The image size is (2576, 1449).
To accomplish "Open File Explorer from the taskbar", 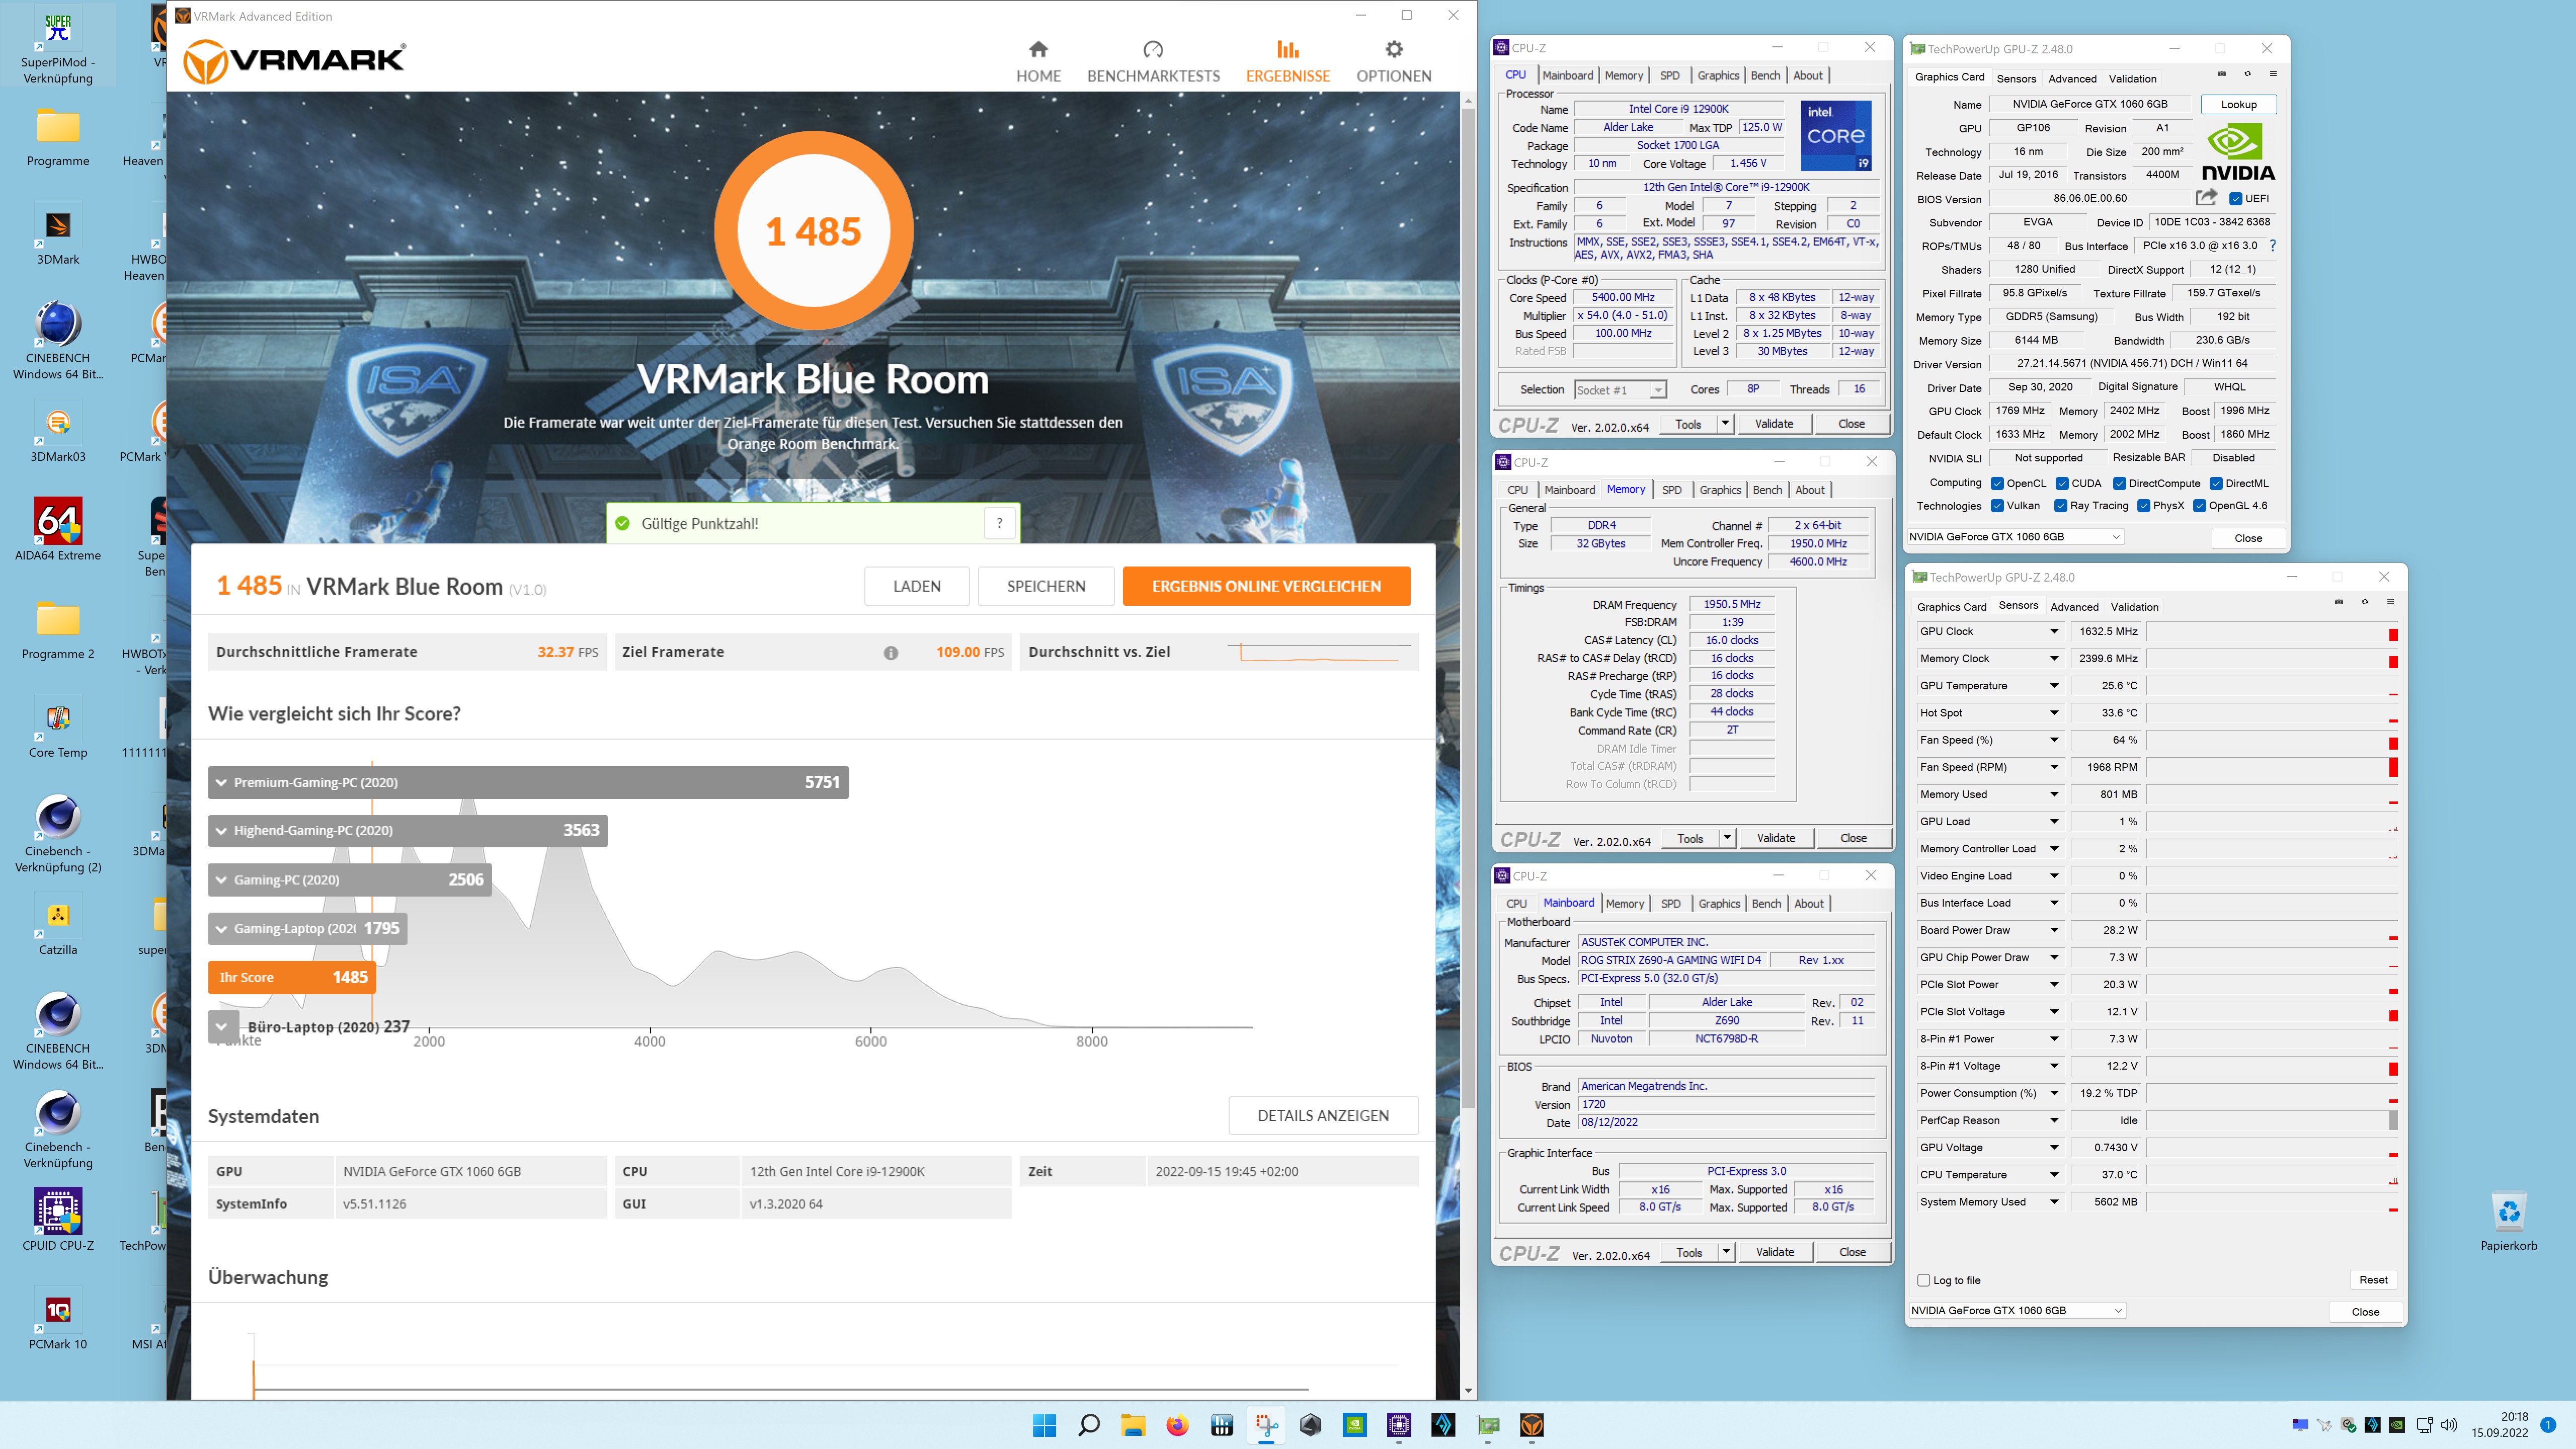I will point(1132,1425).
